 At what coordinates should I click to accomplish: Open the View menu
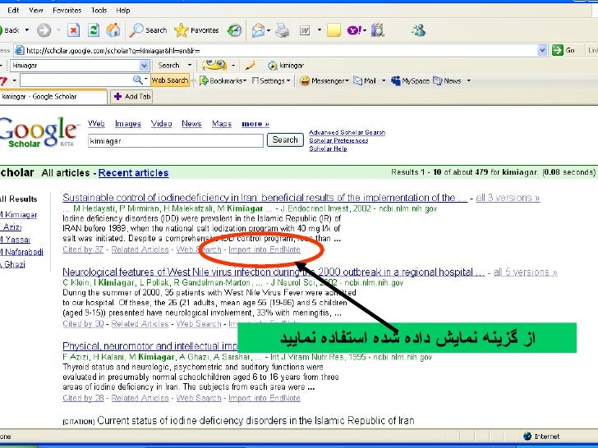coord(36,11)
